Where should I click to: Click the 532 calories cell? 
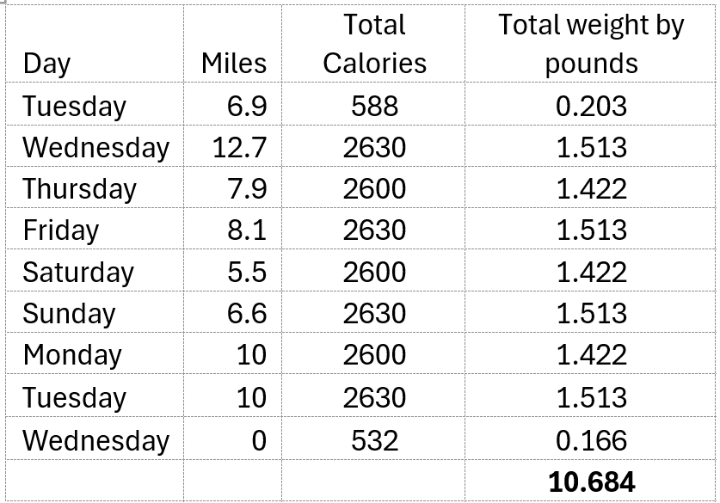374,440
